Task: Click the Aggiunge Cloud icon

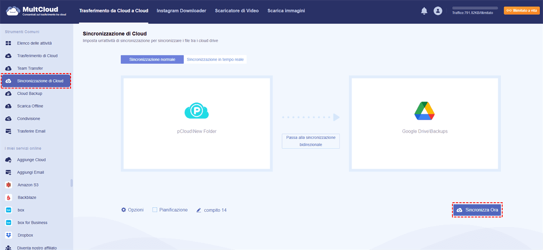Action: (x=8, y=160)
